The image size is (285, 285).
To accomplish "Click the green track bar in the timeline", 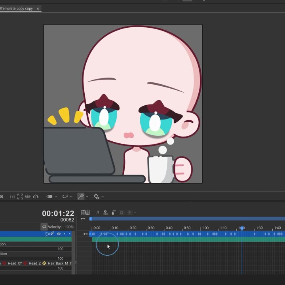I will point(188,239).
